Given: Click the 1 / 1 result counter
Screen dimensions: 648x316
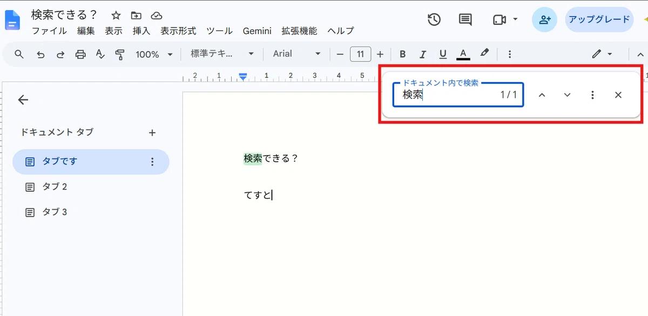Looking at the screenshot, I should [x=509, y=95].
